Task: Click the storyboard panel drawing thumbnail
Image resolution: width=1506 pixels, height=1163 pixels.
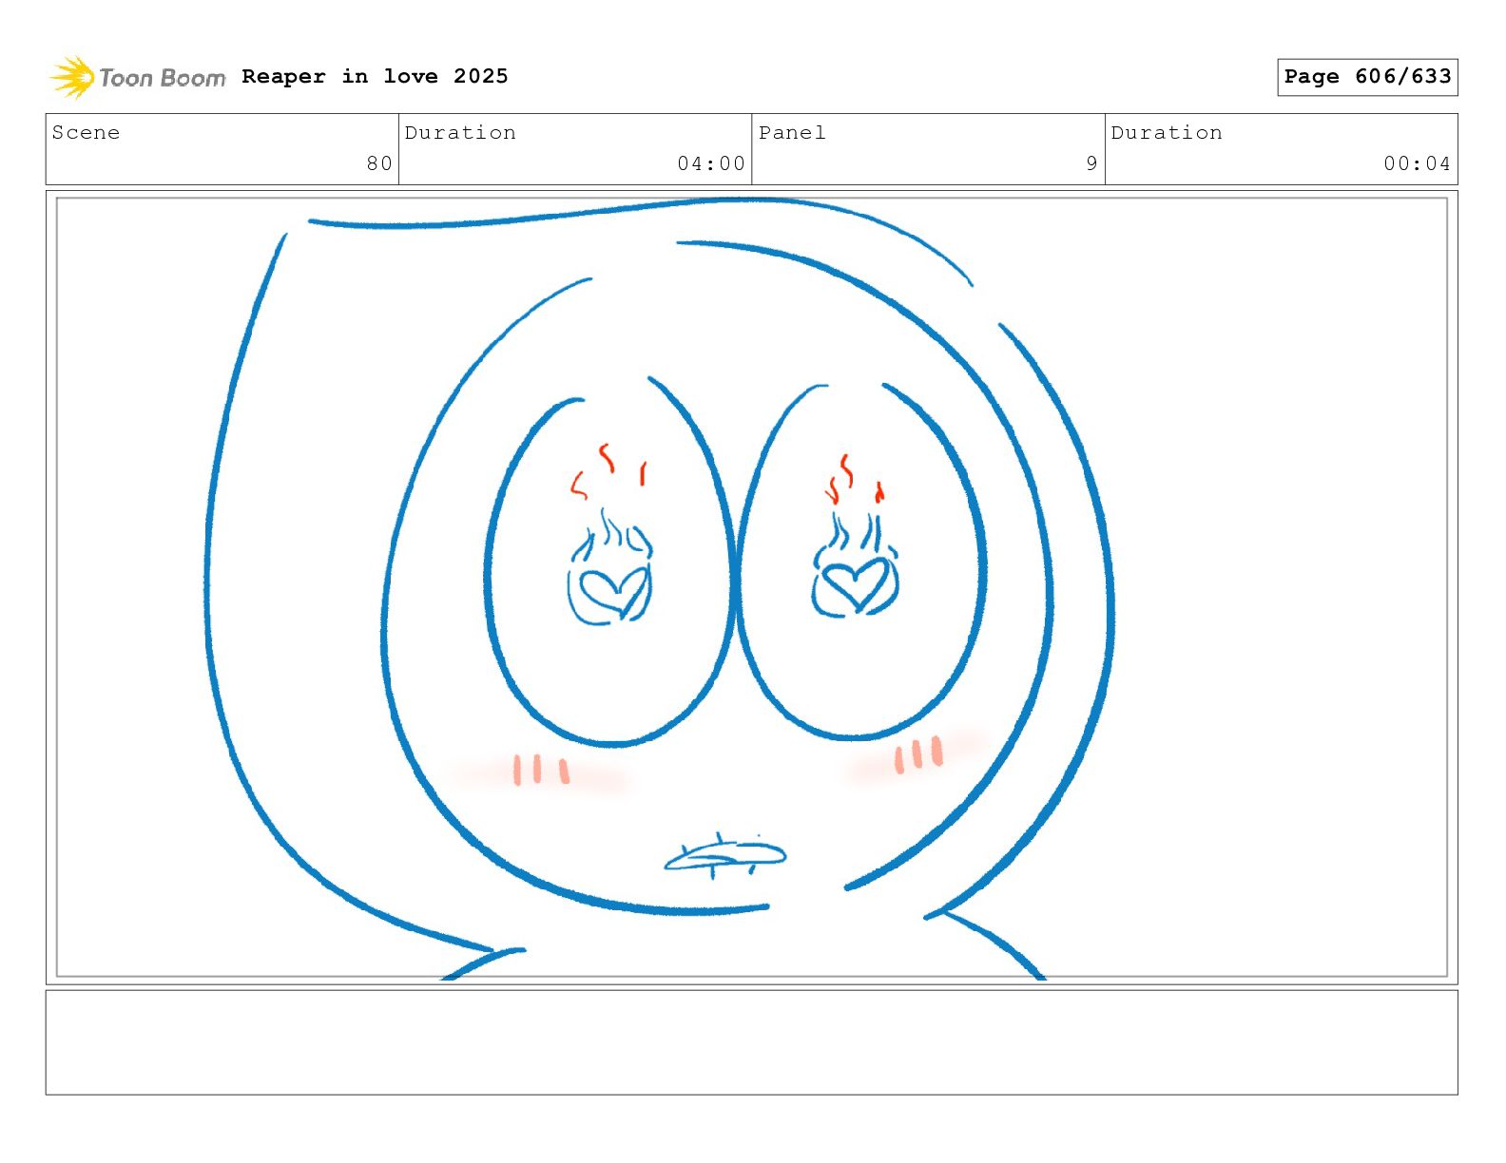Action: [752, 587]
